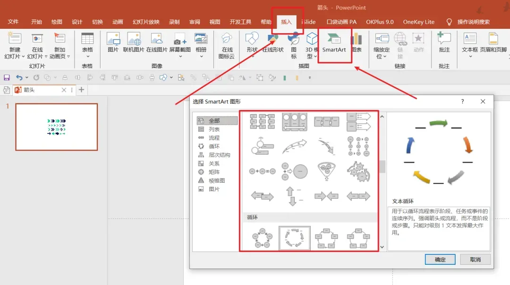Click the 在线图标云 icon

227,39
